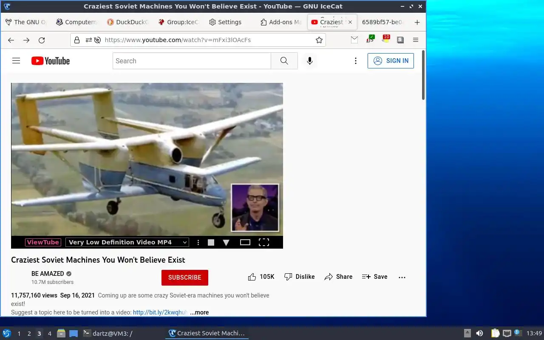Screen dimensions: 544x340
Task: Click the clipboard tray icon
Action: tap(496, 333)
